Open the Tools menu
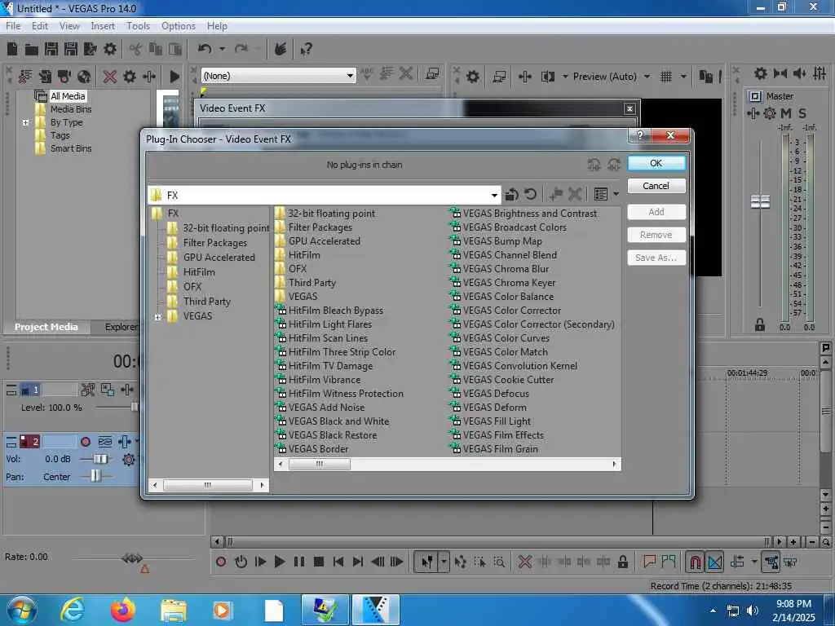Screen dimensions: 835x626 138,25
